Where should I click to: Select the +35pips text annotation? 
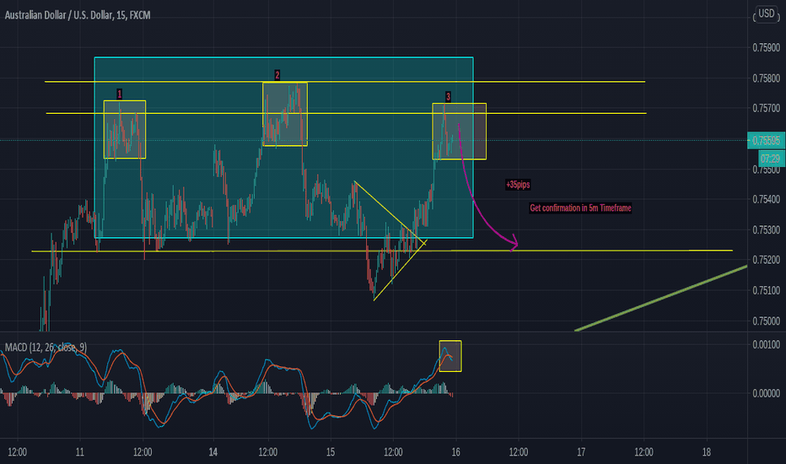click(518, 185)
